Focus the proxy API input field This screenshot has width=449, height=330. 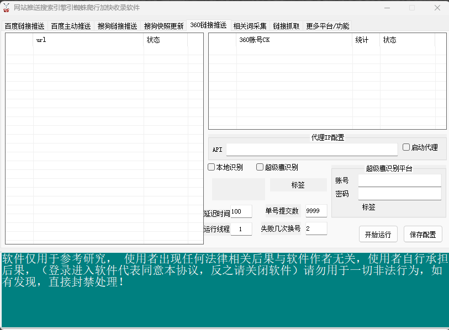tap(311, 150)
